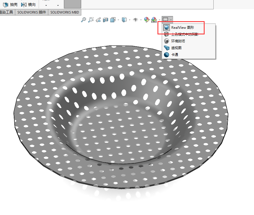Click the View Orientation cube icon
This screenshot has width=254, height=215.
113,20
